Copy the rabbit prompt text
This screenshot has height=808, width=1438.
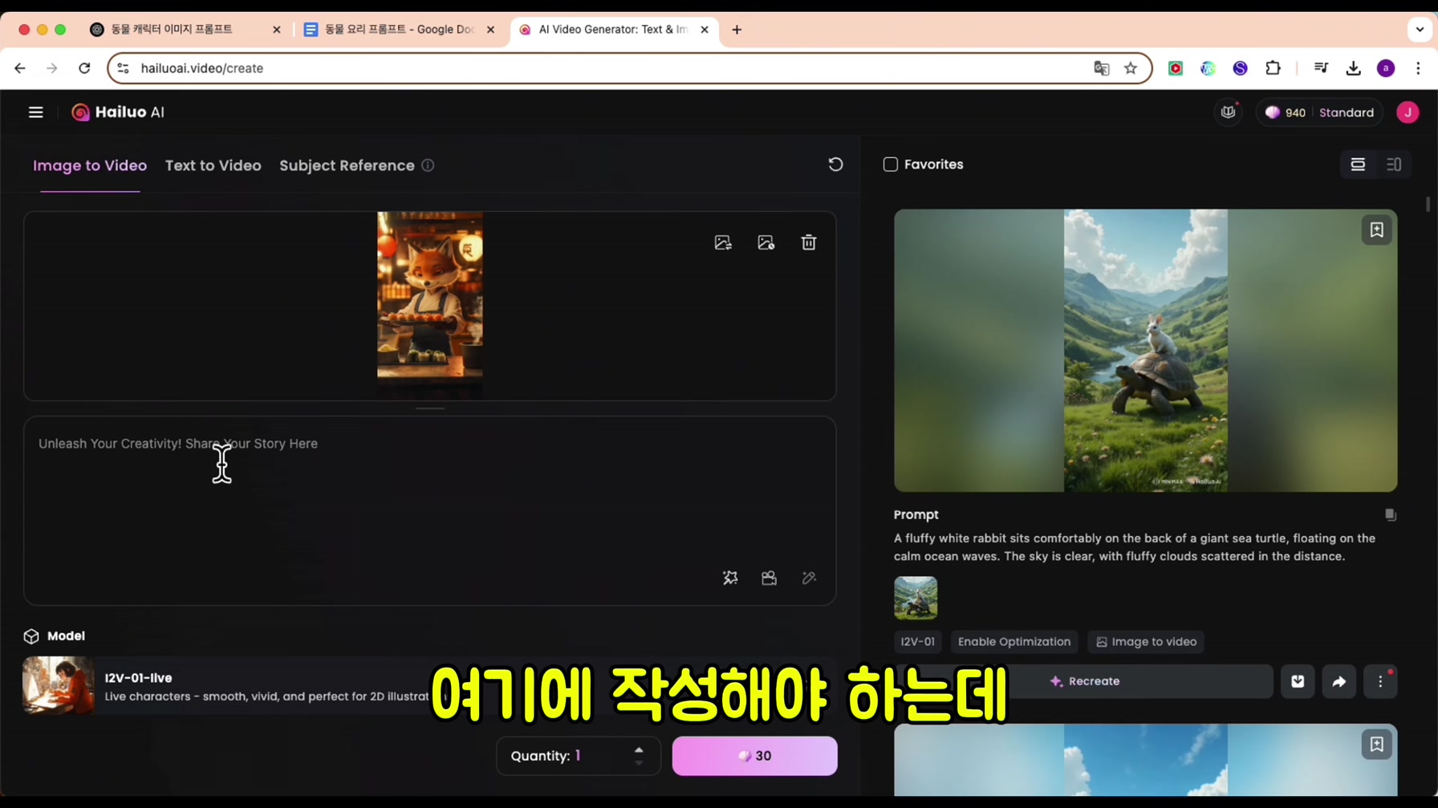(1390, 514)
